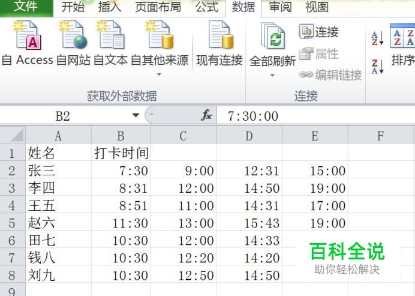Expand the 全部刷新 dropdown arrow

click(x=272, y=75)
